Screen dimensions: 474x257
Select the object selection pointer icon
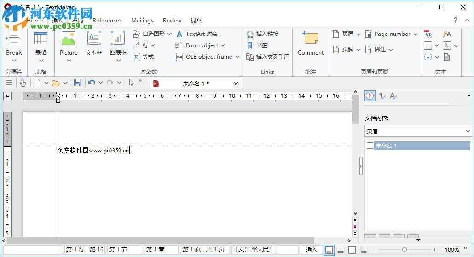pos(131,83)
